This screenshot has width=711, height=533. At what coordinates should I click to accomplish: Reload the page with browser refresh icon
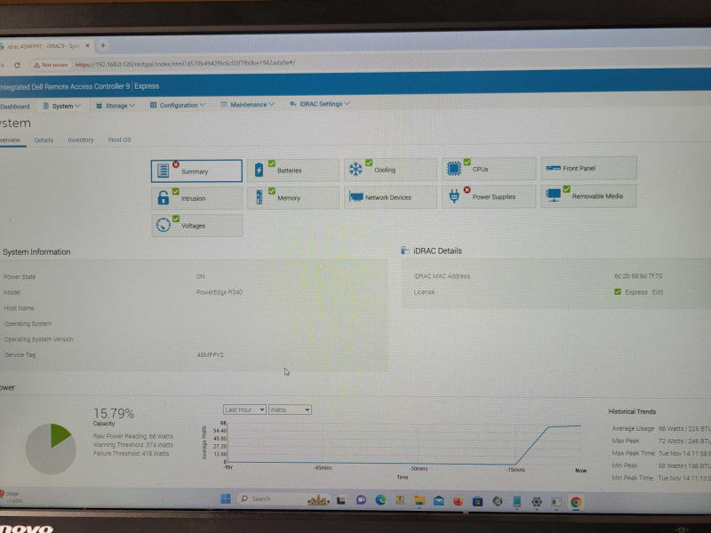click(17, 65)
